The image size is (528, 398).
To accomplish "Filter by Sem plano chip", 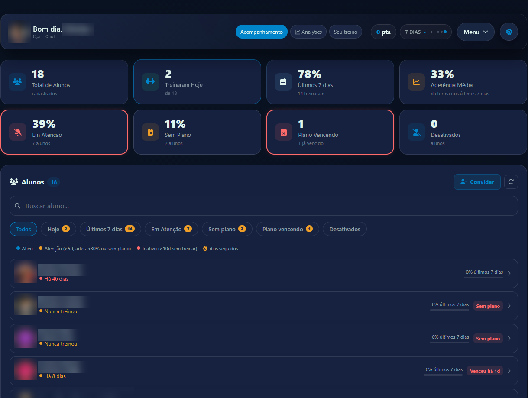I will (227, 229).
